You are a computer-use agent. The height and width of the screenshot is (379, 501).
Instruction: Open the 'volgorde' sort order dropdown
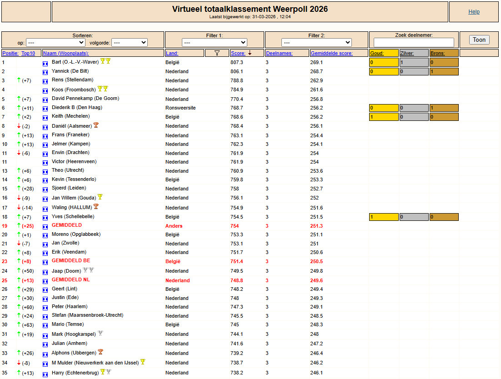coord(129,42)
